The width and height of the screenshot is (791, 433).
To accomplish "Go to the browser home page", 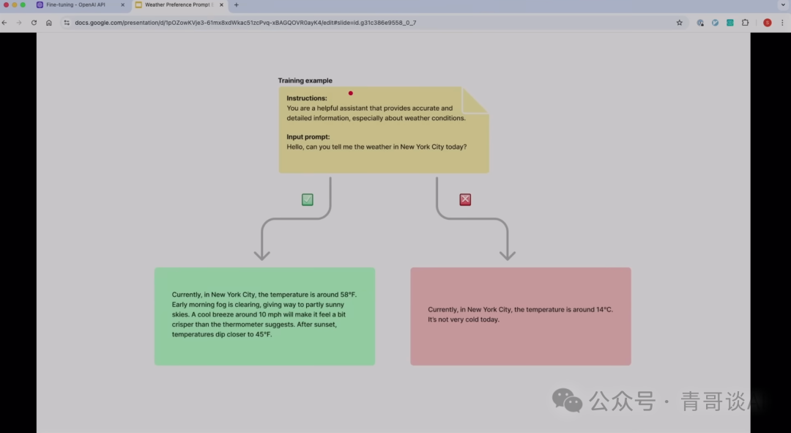I will (49, 23).
